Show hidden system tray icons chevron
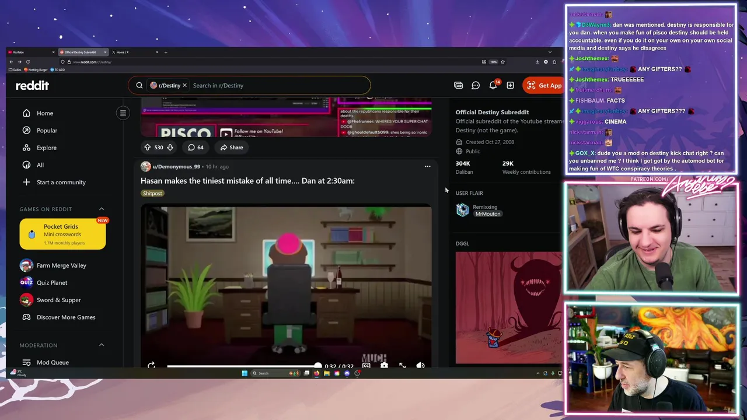The width and height of the screenshot is (747, 420). pyautogui.click(x=538, y=373)
